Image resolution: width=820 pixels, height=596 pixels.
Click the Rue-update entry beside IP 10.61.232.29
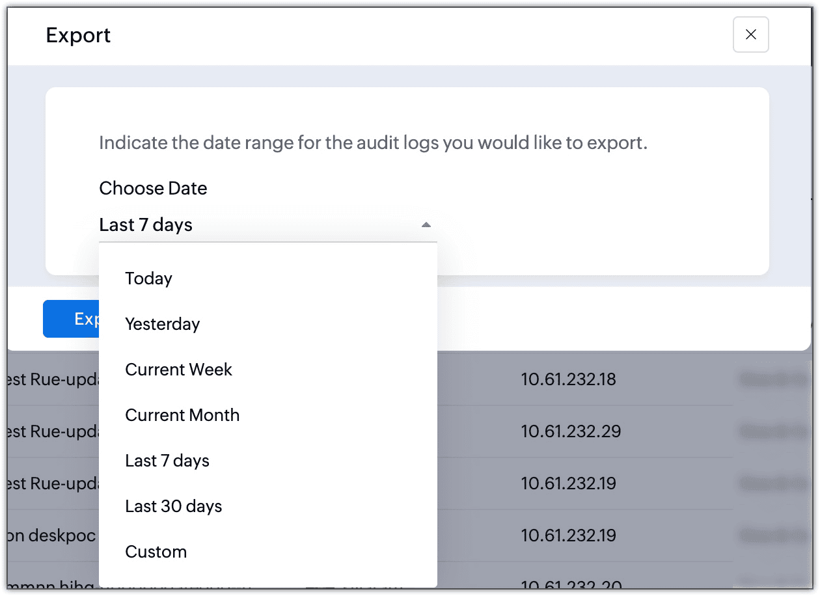click(53, 431)
